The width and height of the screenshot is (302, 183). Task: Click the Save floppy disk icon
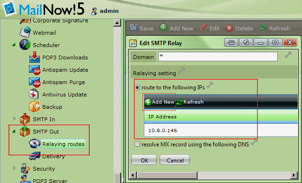[133, 28]
